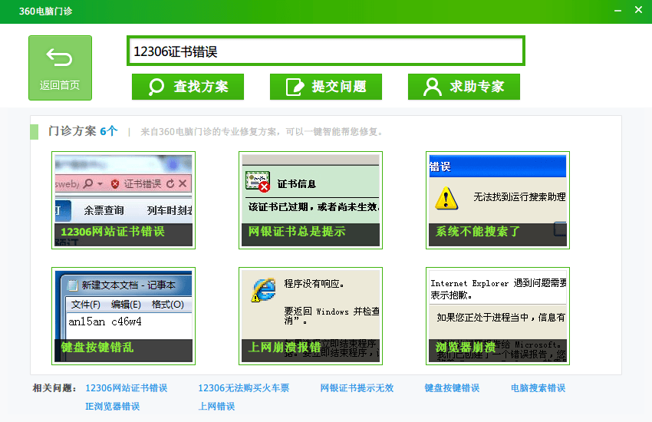This screenshot has height=422, width=652.
Task: Open the 系统不能搜索了 solution card
Action: [498, 200]
